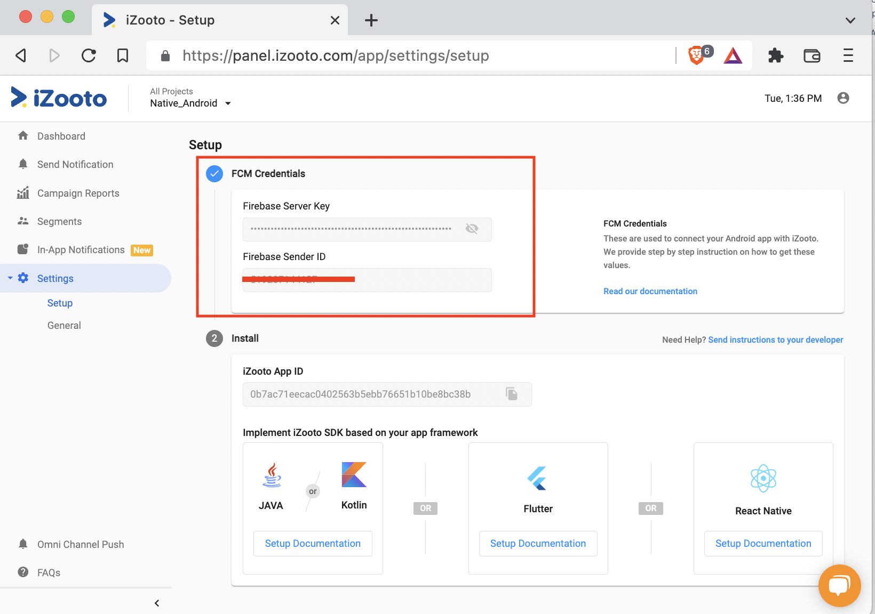Open the browser tab list chevron
This screenshot has width=875, height=614.
click(850, 20)
